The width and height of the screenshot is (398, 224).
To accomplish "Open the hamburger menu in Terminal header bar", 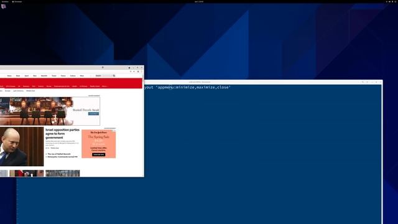I will point(367,82).
